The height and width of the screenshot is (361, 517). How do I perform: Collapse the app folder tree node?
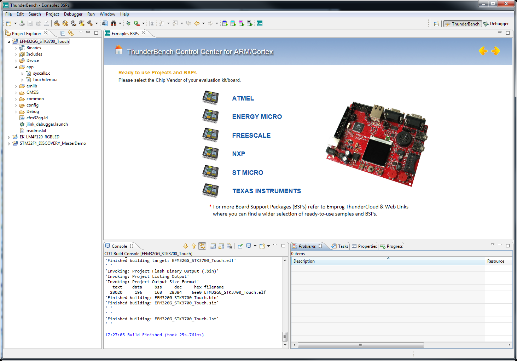click(16, 67)
